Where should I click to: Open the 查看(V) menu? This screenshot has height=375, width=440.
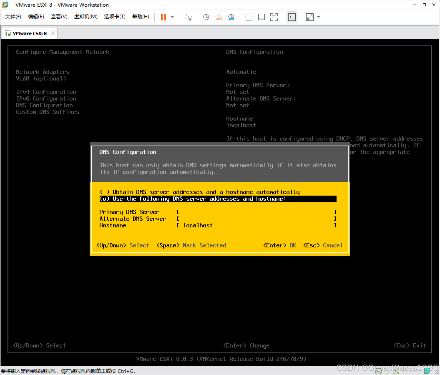[x=59, y=17]
